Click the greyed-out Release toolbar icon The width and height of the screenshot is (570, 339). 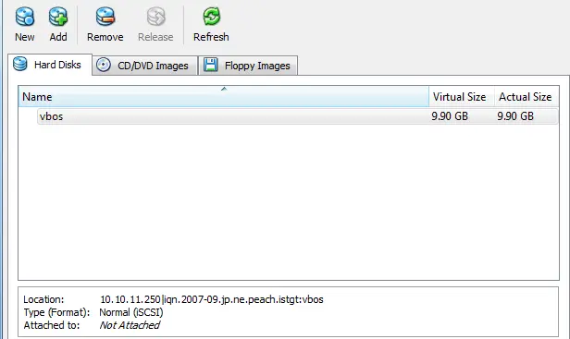[x=155, y=17]
